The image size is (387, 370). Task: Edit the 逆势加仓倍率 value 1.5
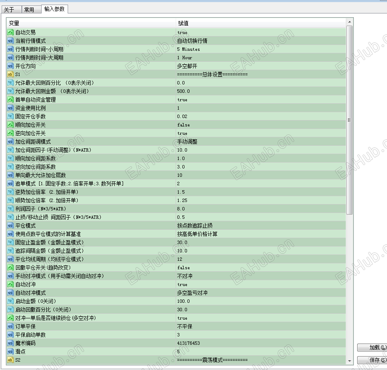[x=181, y=192]
